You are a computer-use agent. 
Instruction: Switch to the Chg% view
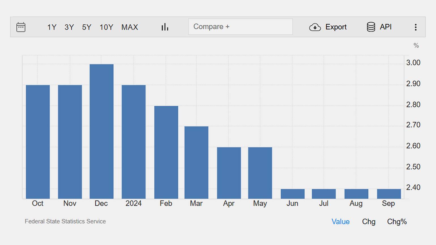click(x=397, y=222)
